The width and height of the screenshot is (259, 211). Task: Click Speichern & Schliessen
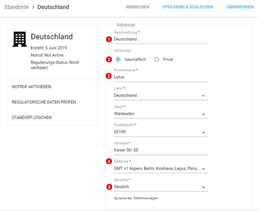coord(187,7)
